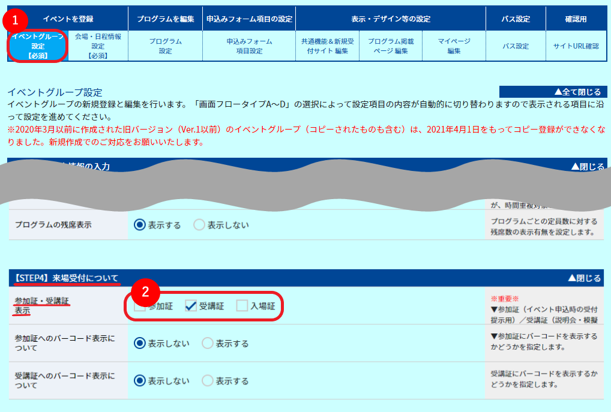Choose 表示しない for 参加証へのバーコード表示
Image resolution: width=611 pixels, height=412 pixels.
[139, 343]
